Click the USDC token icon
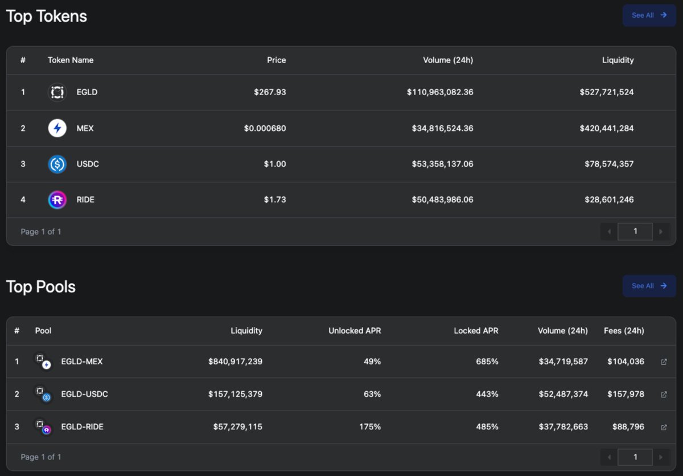This screenshot has width=683, height=476. (57, 164)
